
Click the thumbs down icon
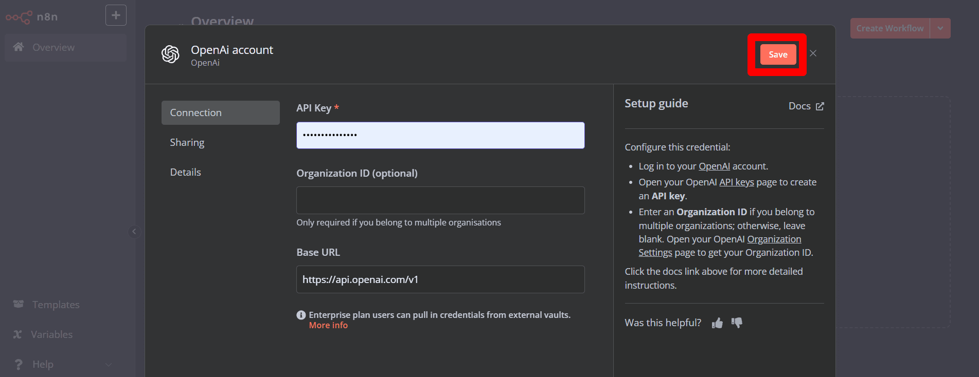[737, 323]
